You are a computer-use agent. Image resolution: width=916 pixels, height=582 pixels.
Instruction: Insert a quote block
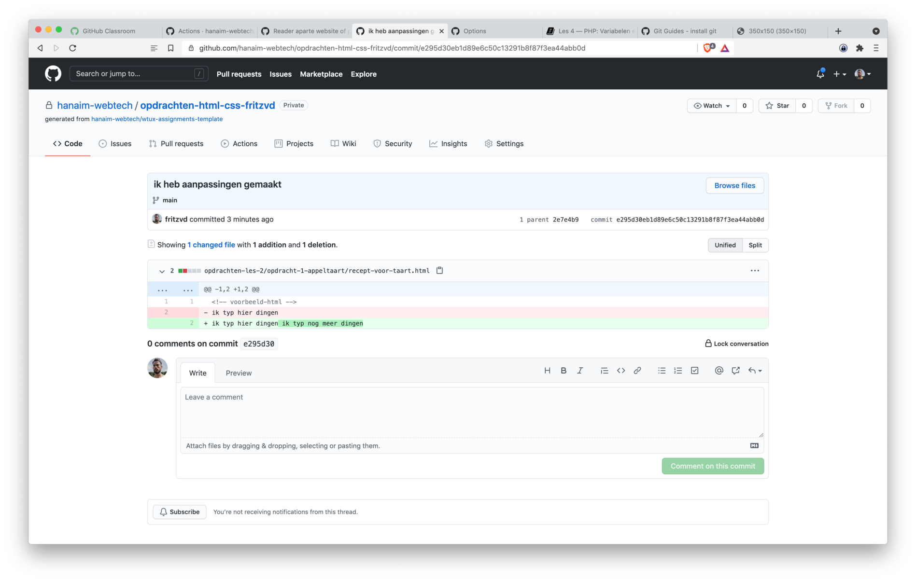coord(604,371)
